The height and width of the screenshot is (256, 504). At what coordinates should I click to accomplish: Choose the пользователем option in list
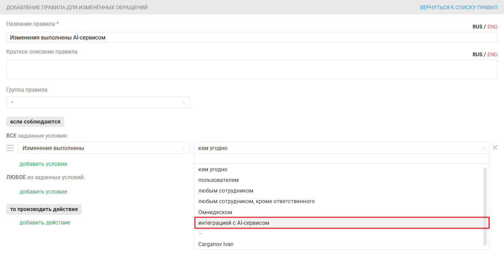(219, 180)
